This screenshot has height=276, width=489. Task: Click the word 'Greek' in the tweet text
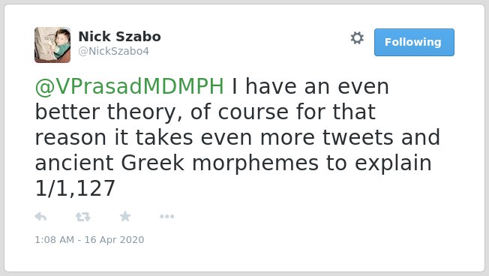point(153,163)
